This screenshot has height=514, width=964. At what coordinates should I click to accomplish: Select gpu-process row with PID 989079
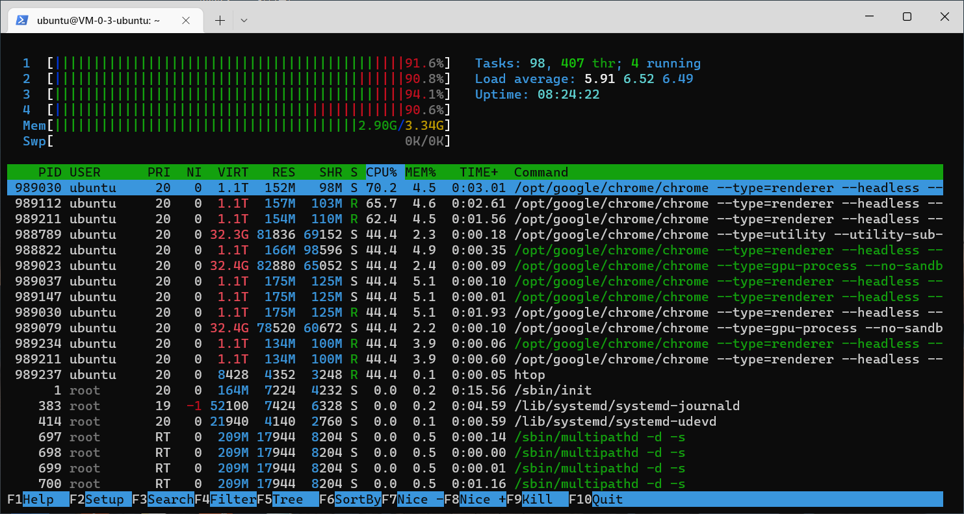(475, 328)
